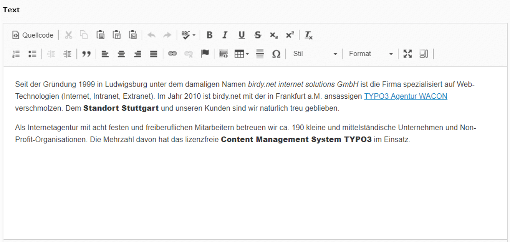This screenshot has height=242, width=510.
Task: Open the table insert menu
Action: pos(242,54)
